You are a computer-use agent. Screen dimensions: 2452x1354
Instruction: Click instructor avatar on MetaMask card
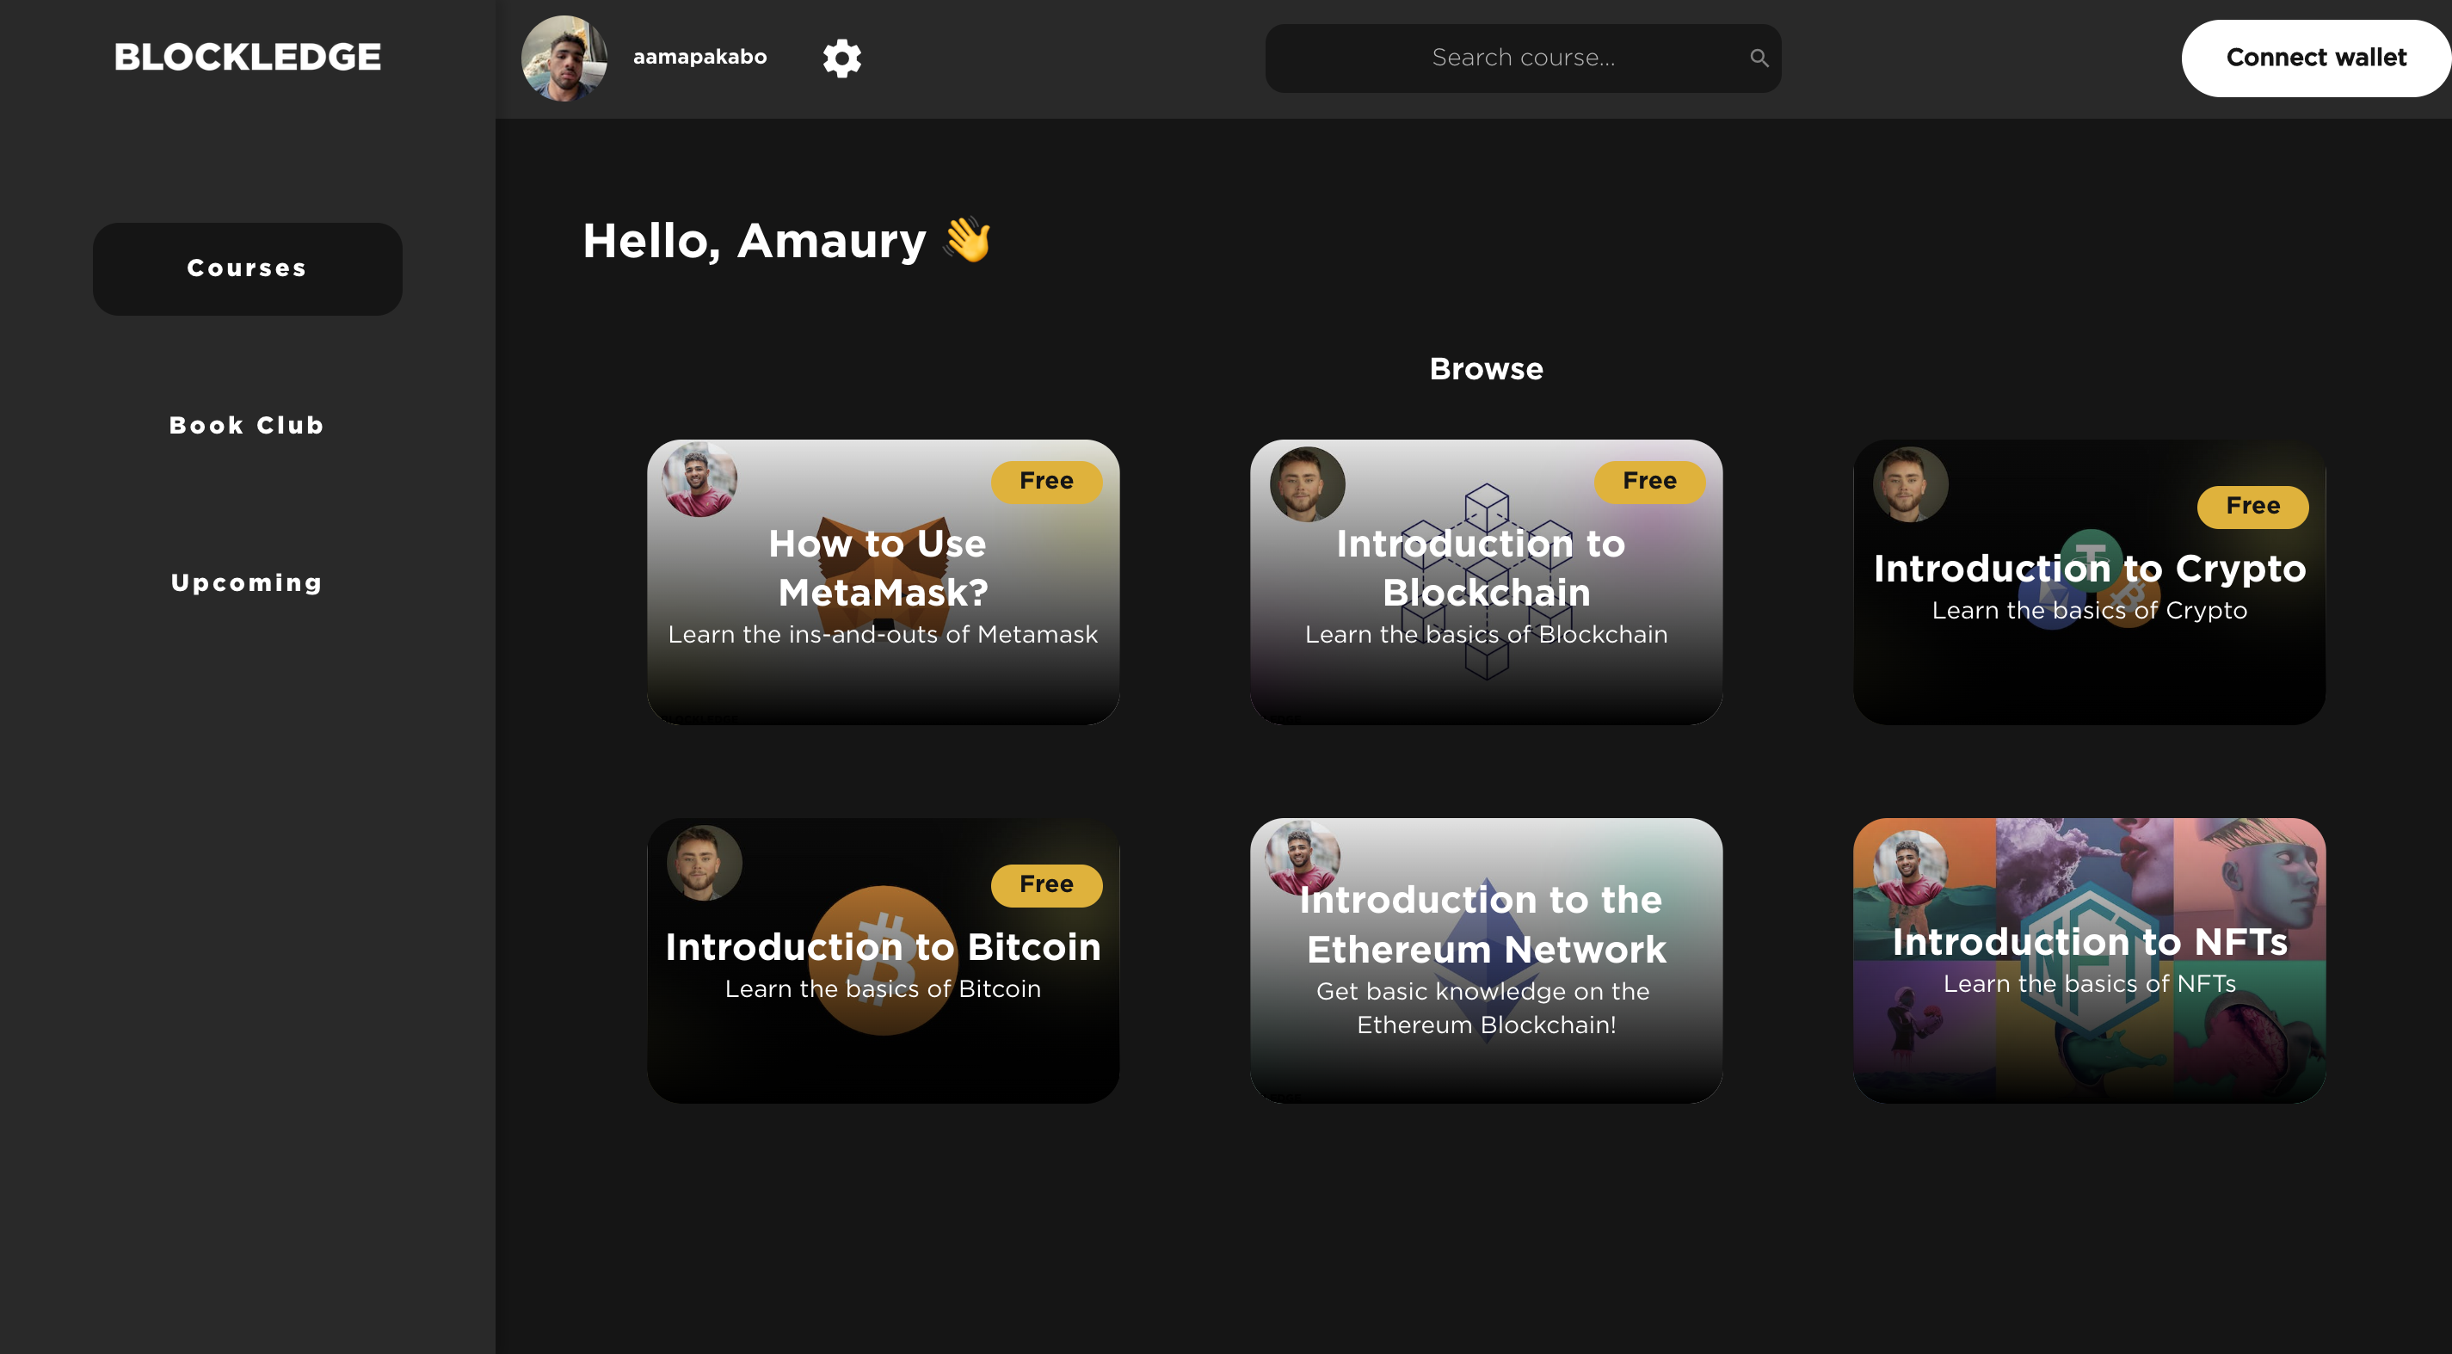(x=699, y=481)
